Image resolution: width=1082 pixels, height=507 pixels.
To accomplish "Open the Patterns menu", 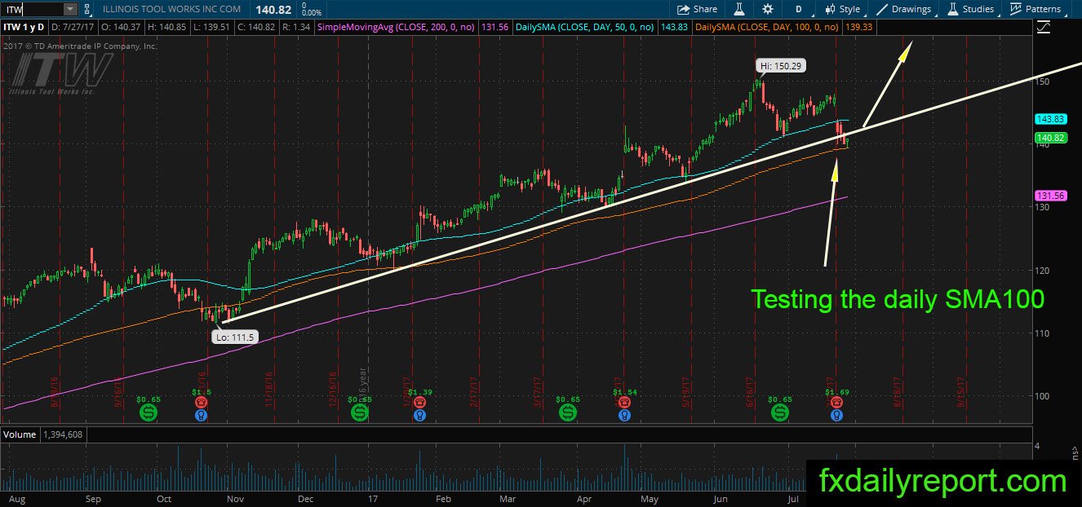I will pos(1035,9).
